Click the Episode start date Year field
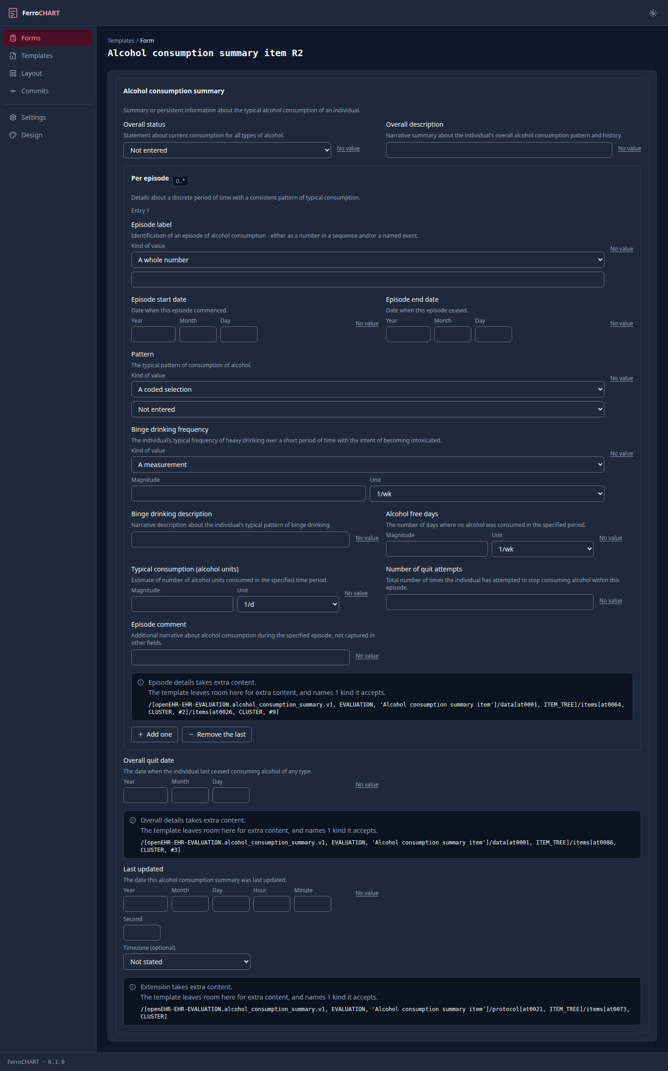The image size is (668, 1071). [x=154, y=334]
